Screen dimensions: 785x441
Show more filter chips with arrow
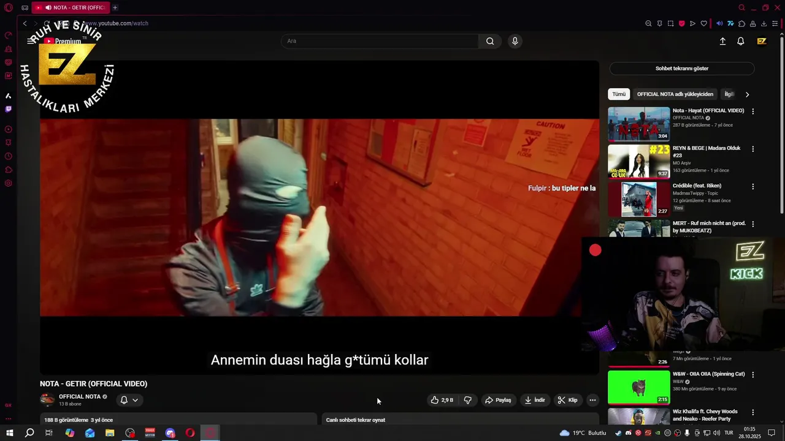click(747, 94)
